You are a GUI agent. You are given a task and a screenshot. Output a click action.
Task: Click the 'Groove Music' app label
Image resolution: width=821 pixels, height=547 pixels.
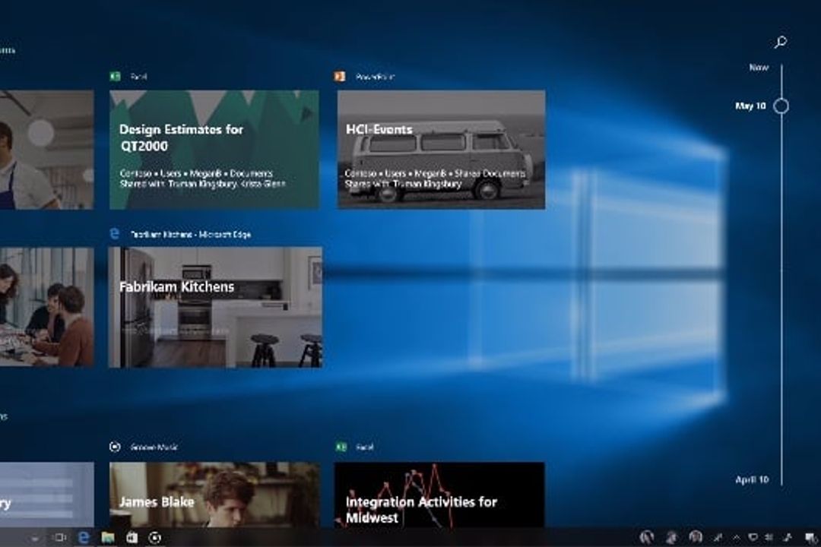pos(154,447)
